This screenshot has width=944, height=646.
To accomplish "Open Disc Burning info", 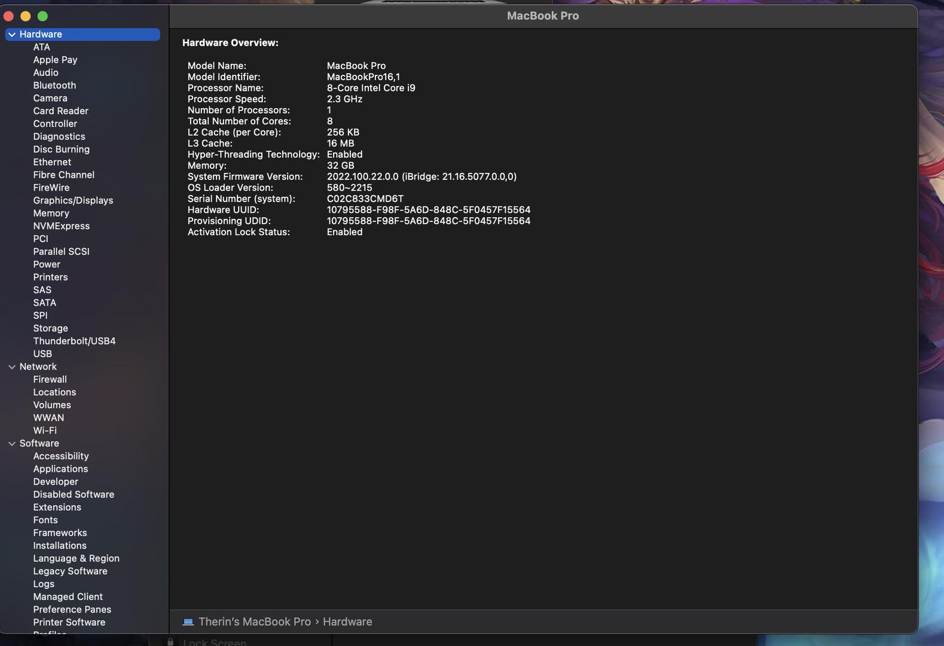I will coord(61,149).
